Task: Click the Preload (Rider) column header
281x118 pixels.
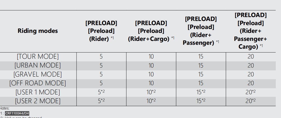Action: (x=101, y=31)
